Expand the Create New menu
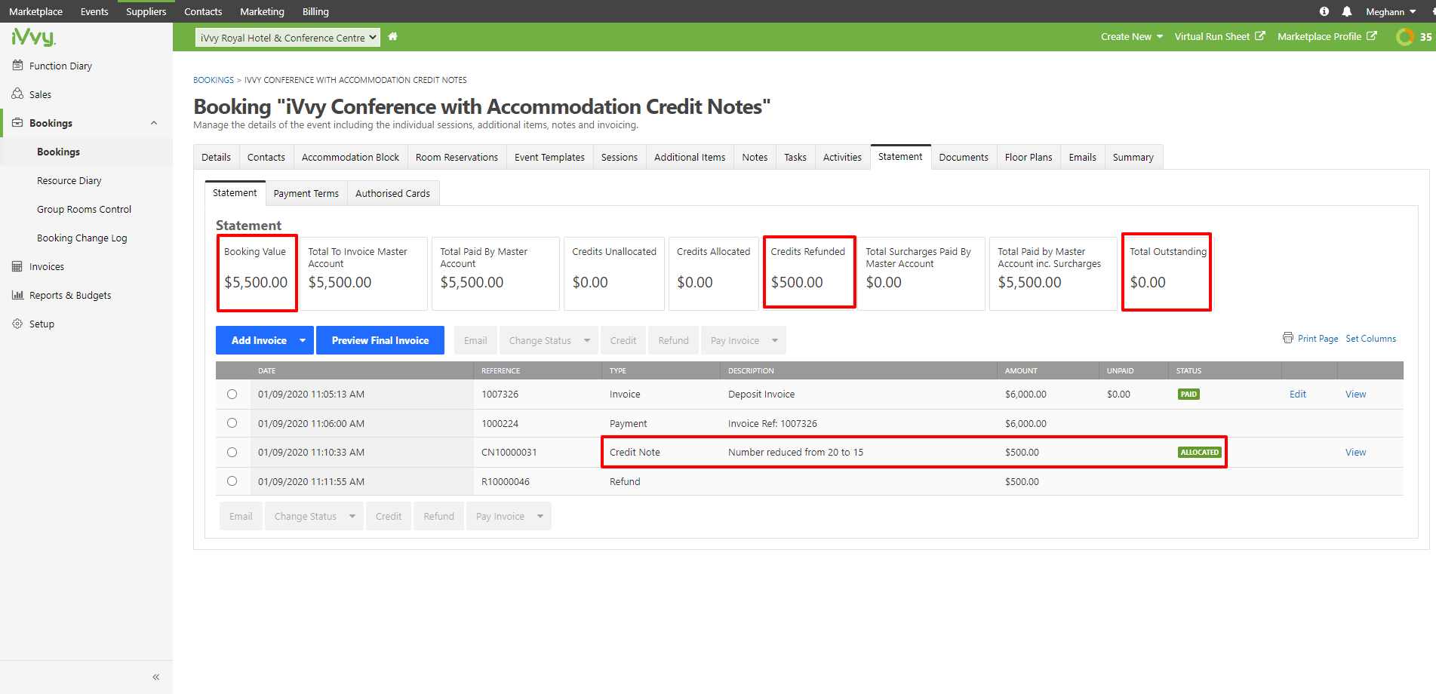 (x=1131, y=36)
